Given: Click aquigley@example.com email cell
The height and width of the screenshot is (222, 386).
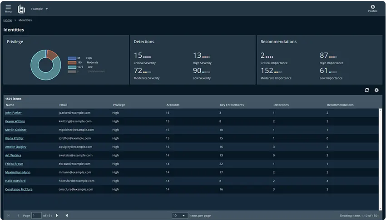Looking at the screenshot, I should [75, 147].
